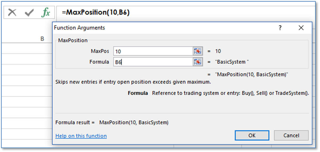Open the Help on this function link
The height and width of the screenshot is (152, 320).
point(81,136)
